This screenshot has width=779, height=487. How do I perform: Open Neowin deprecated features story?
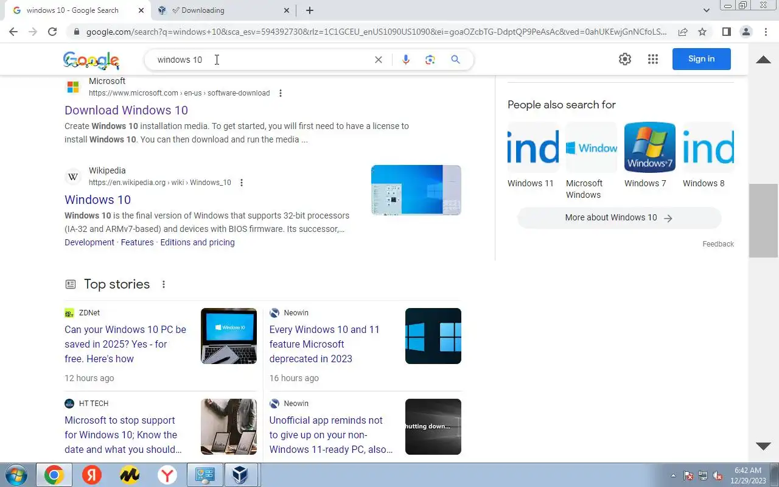coord(324,344)
